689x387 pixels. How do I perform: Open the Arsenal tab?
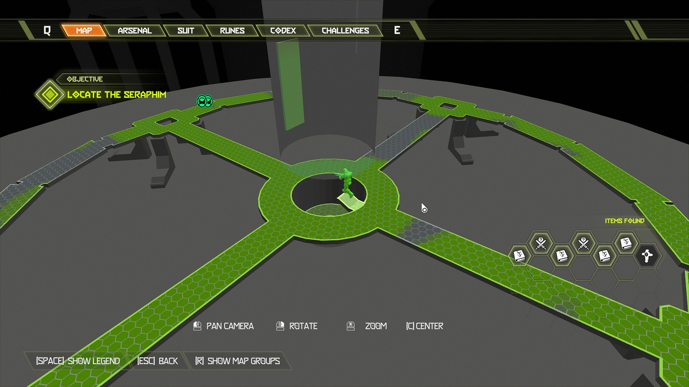[135, 31]
